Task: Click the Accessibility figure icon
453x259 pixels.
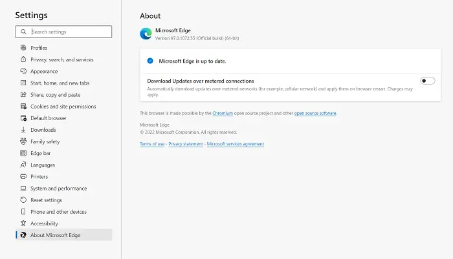Action: point(23,223)
